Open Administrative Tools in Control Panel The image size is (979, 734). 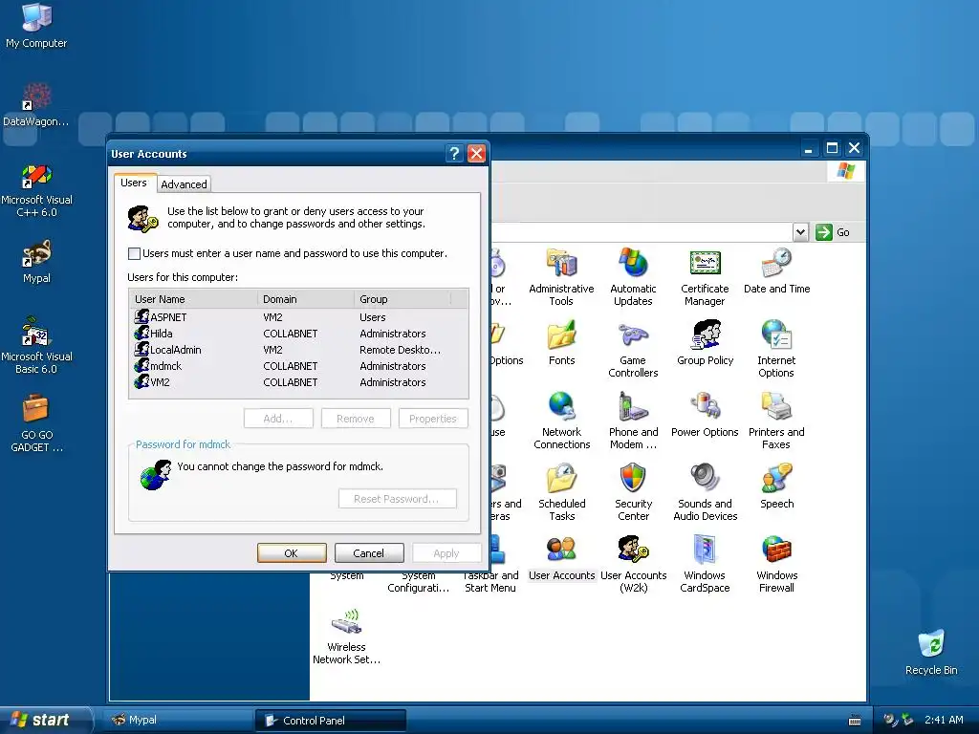pos(561,276)
